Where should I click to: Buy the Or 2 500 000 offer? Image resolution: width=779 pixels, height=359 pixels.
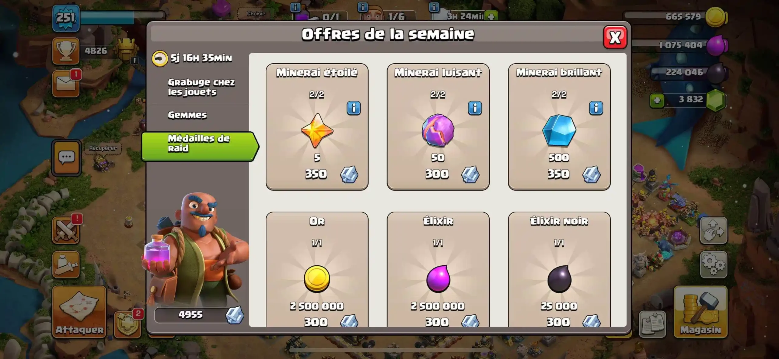click(317, 270)
